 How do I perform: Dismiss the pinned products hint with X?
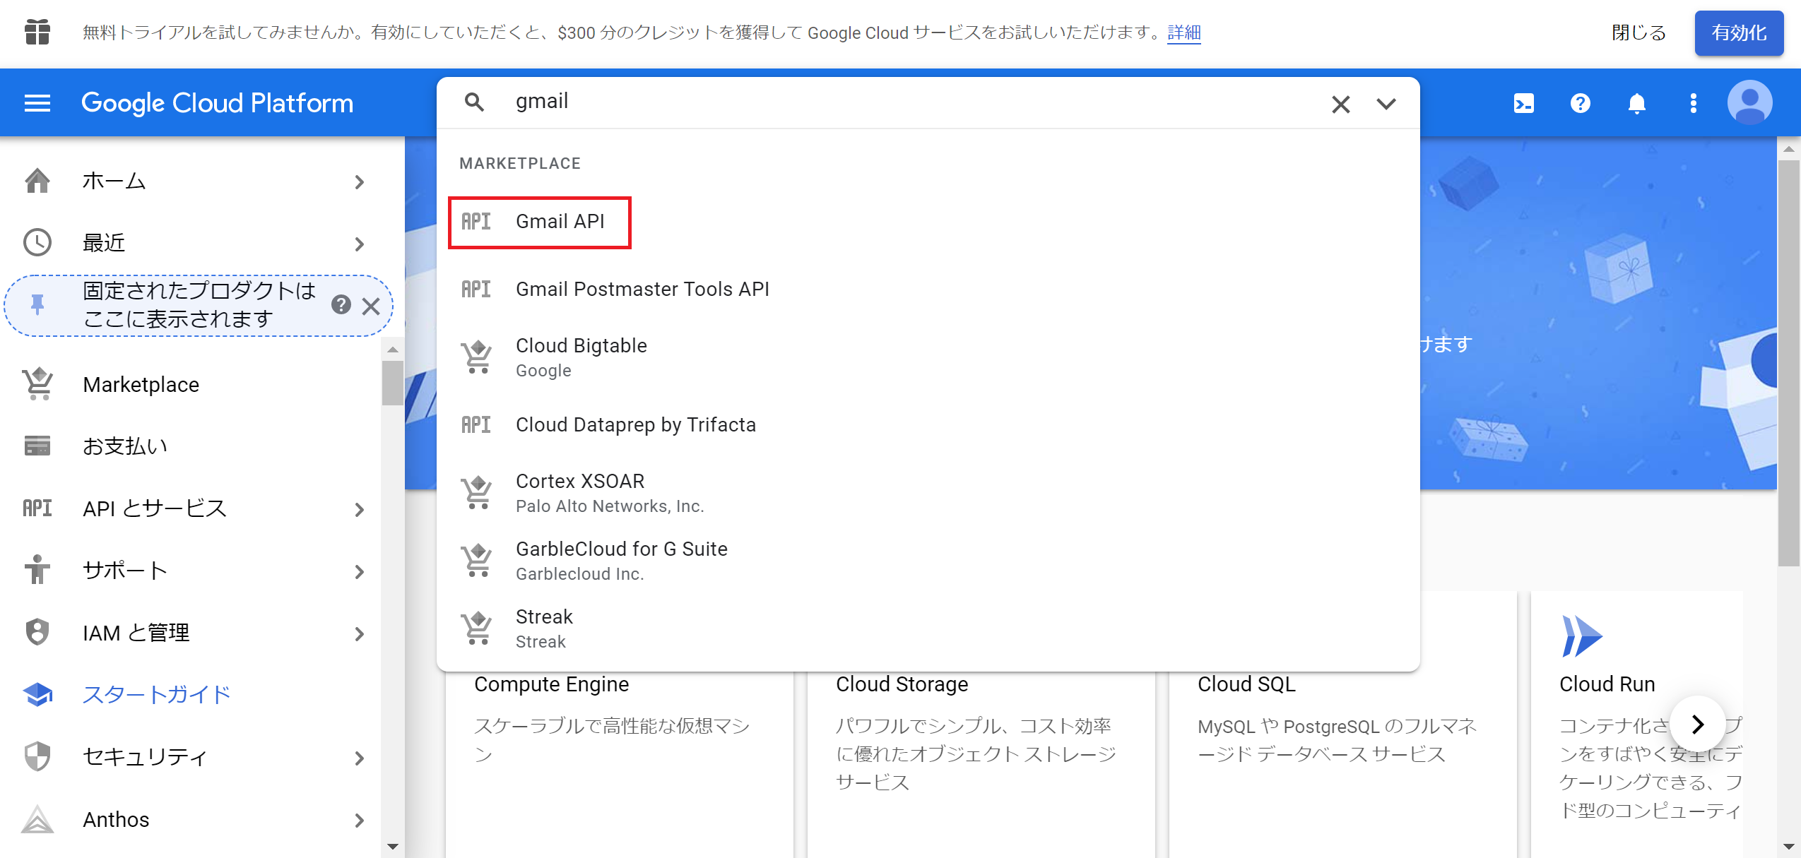coord(372,306)
